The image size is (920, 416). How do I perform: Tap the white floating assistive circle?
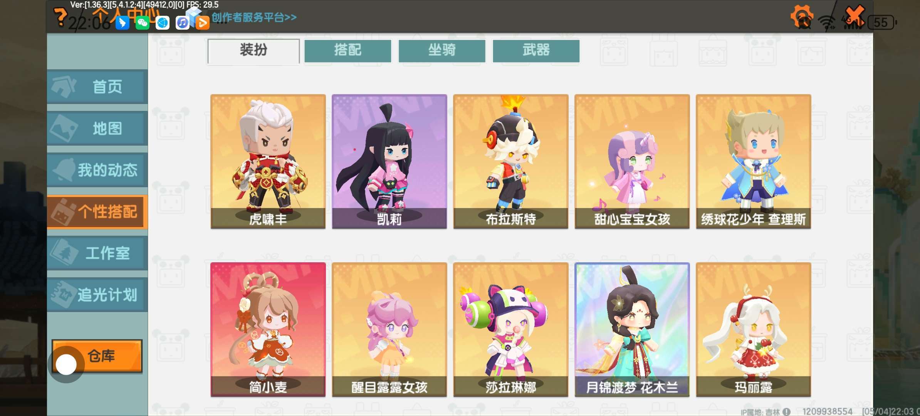pyautogui.click(x=66, y=364)
